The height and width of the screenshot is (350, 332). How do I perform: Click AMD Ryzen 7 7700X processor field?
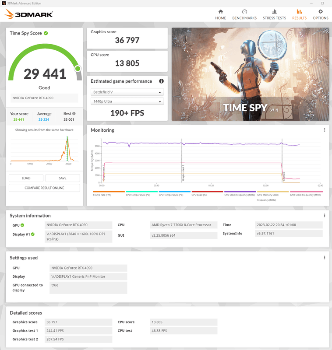point(184,225)
